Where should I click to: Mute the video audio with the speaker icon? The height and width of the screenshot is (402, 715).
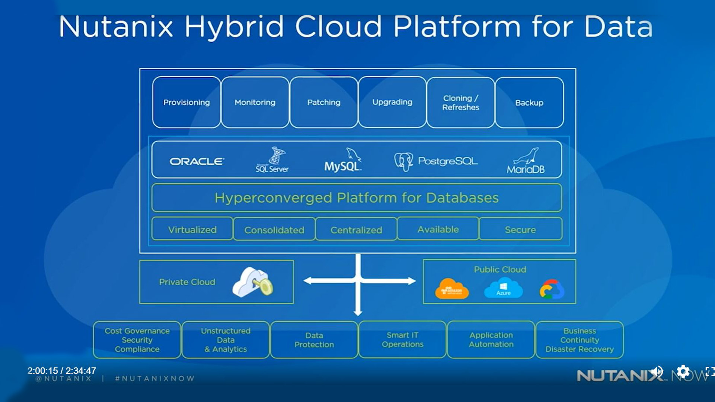657,371
